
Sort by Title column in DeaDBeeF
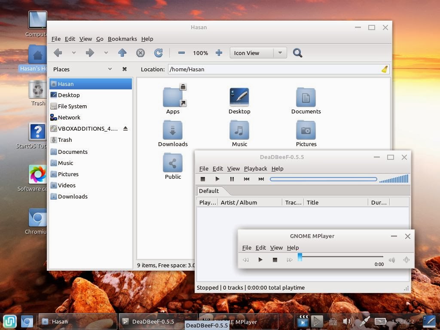[x=336, y=202]
